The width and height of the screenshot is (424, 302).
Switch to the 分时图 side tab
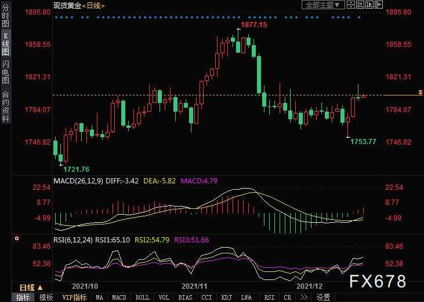pos(5,15)
